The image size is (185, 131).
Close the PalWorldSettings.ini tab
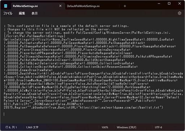pos(60,6)
